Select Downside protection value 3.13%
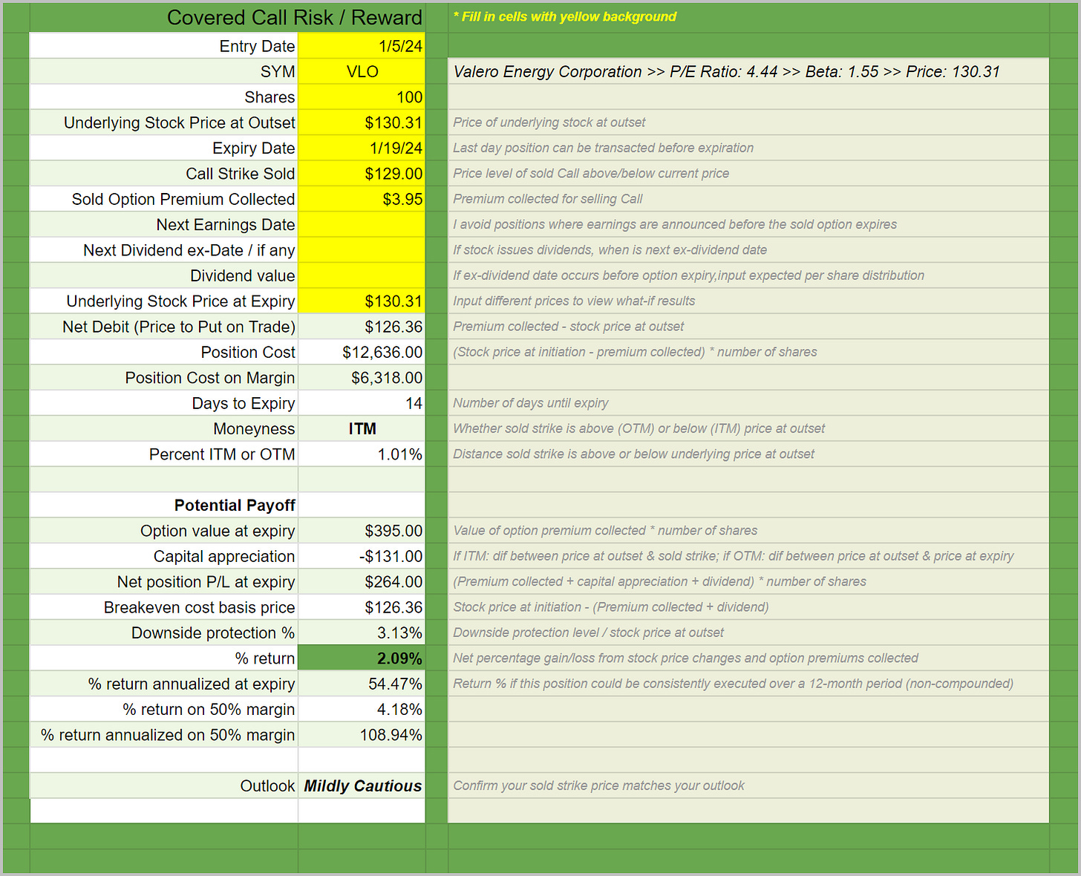 (362, 633)
